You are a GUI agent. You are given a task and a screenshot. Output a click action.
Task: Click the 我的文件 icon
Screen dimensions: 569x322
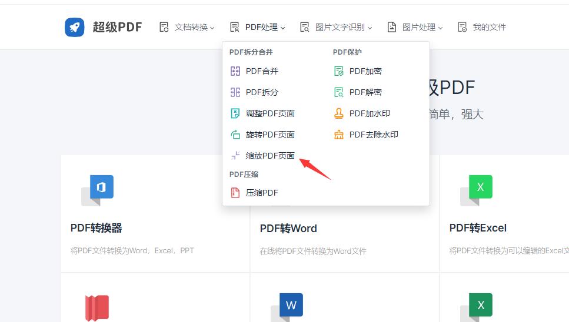pos(462,27)
